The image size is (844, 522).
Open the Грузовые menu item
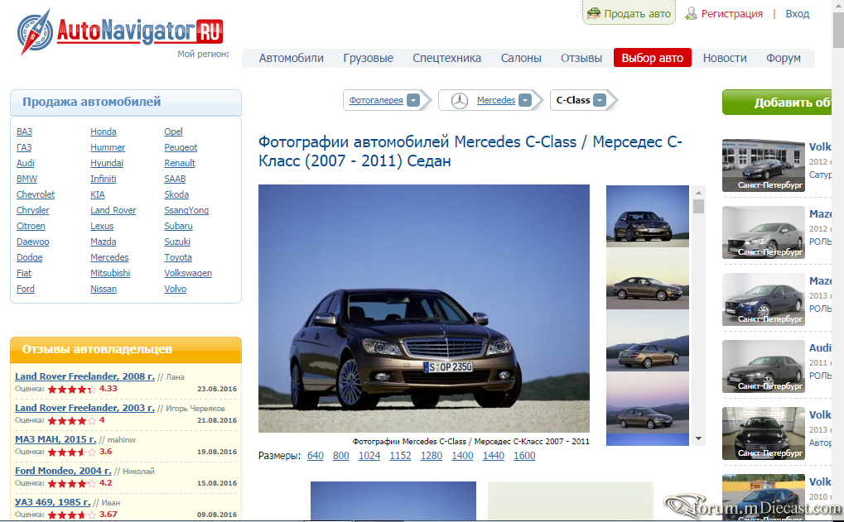[x=369, y=58]
